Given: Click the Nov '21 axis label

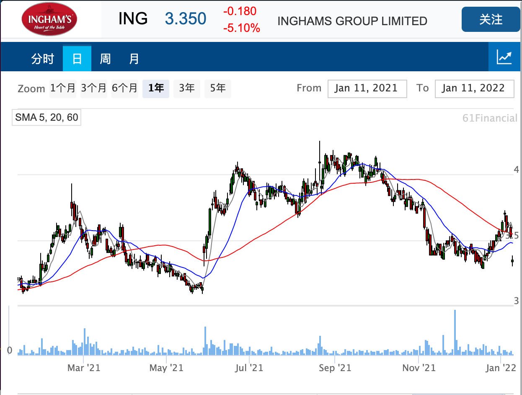Looking at the screenshot, I should click(419, 368).
